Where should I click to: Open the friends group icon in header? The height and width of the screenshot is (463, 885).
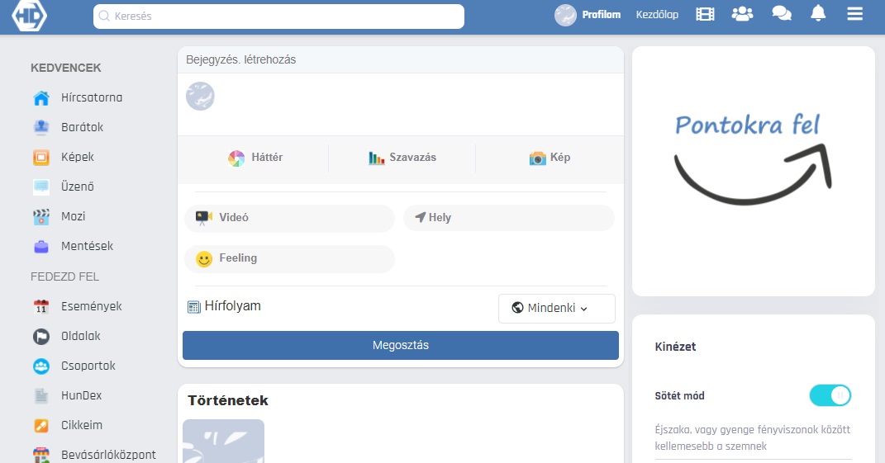coord(743,14)
